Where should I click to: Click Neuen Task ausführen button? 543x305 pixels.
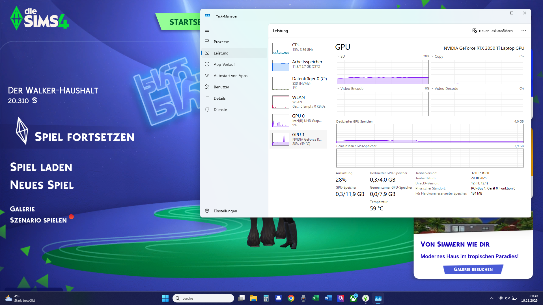[x=492, y=31]
